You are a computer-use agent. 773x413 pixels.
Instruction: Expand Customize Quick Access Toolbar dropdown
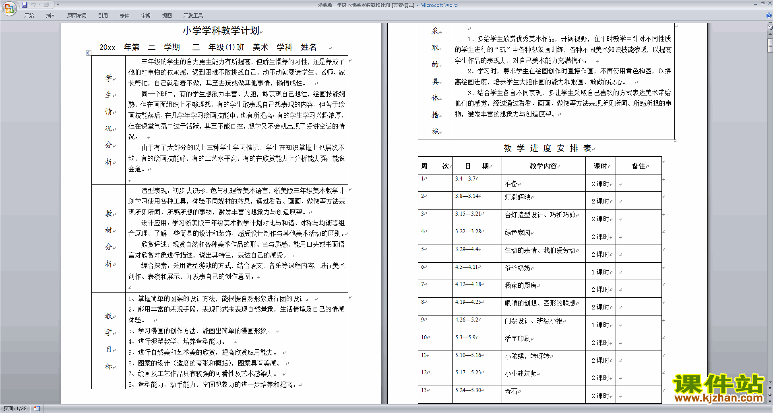click(x=58, y=5)
